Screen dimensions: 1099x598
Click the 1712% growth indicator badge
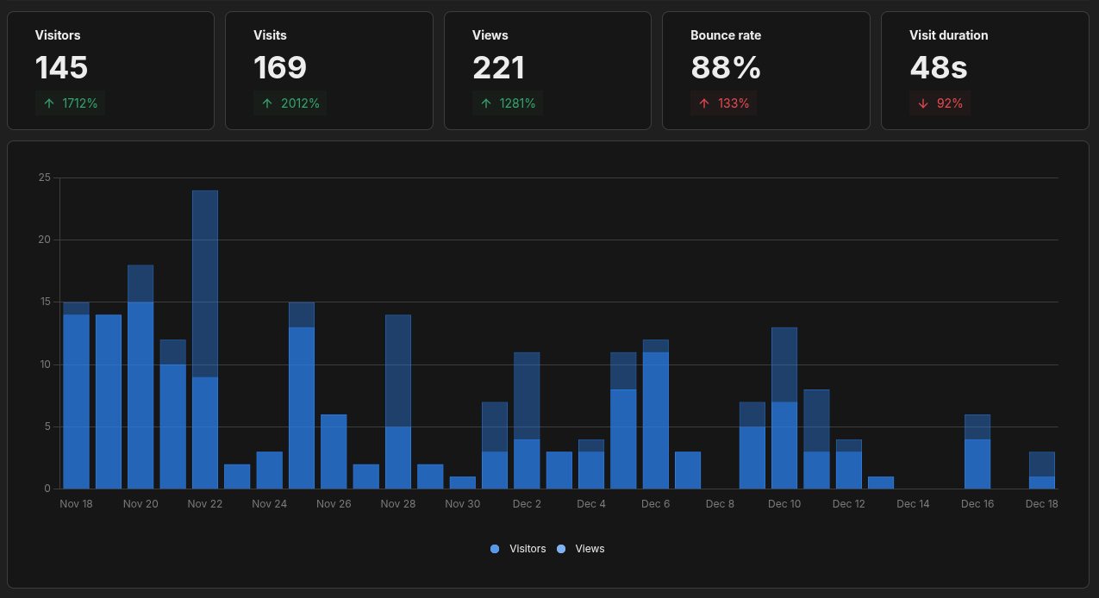70,103
